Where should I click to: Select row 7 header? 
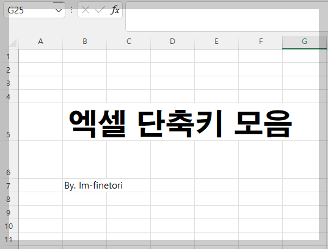point(9,186)
